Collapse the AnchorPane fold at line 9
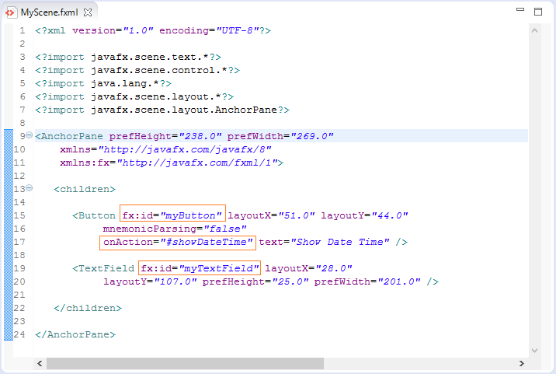 click(29, 135)
